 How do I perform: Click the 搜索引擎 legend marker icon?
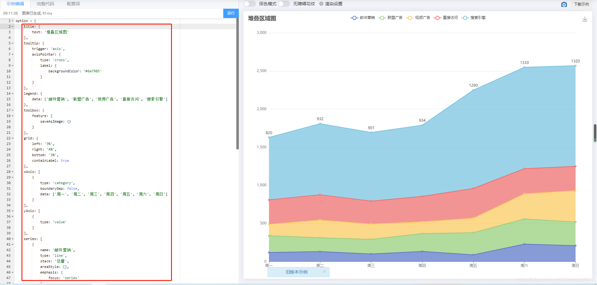tap(465, 18)
